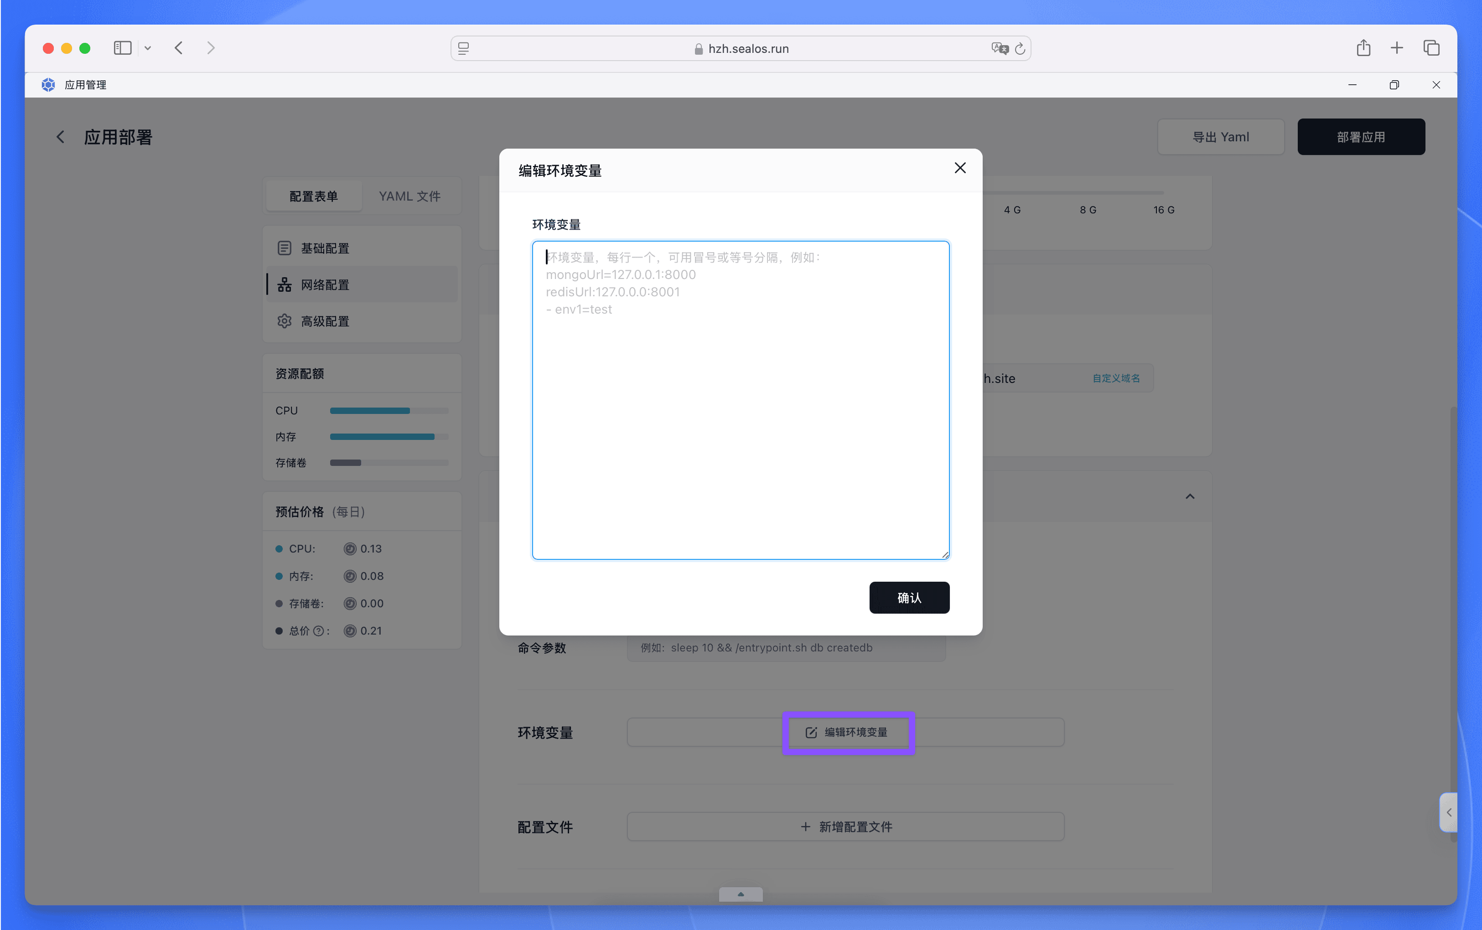Go back using the 应用部署 back arrow
Image resolution: width=1482 pixels, height=930 pixels.
pyautogui.click(x=60, y=137)
